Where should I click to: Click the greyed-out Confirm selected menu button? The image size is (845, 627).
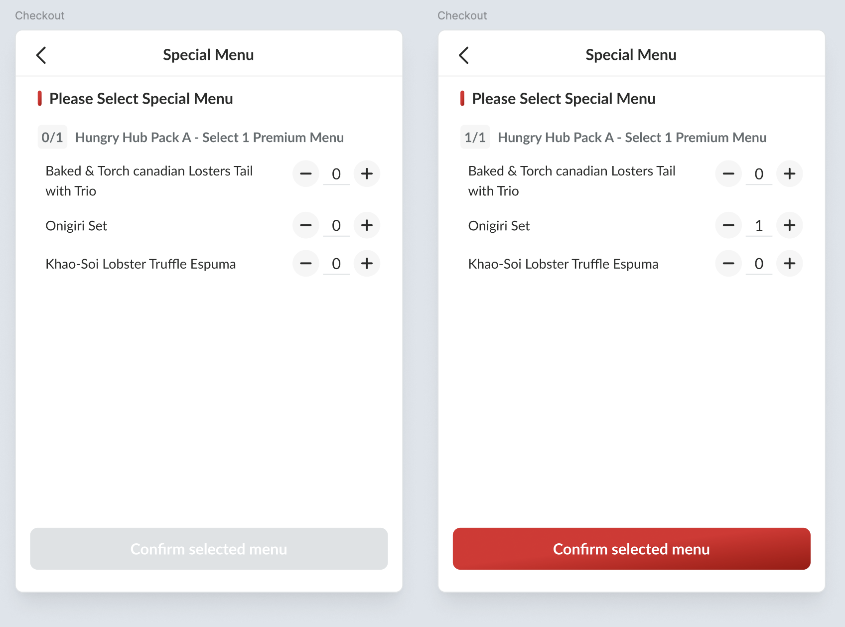(x=209, y=549)
